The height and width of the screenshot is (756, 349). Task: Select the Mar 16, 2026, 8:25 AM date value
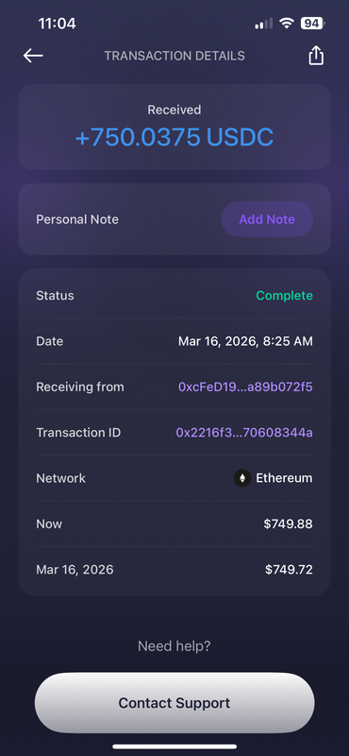pos(245,341)
